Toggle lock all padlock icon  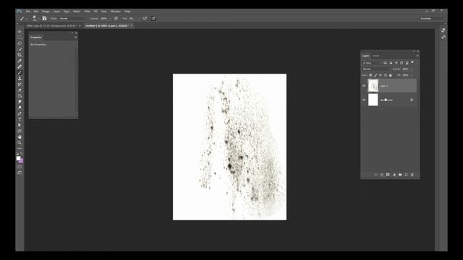tap(391, 75)
